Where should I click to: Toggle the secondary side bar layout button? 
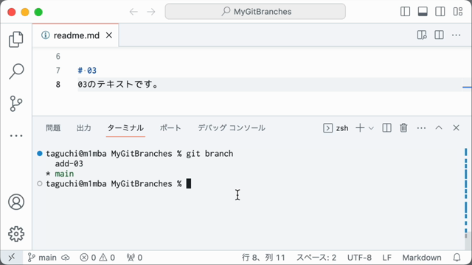coord(440,12)
